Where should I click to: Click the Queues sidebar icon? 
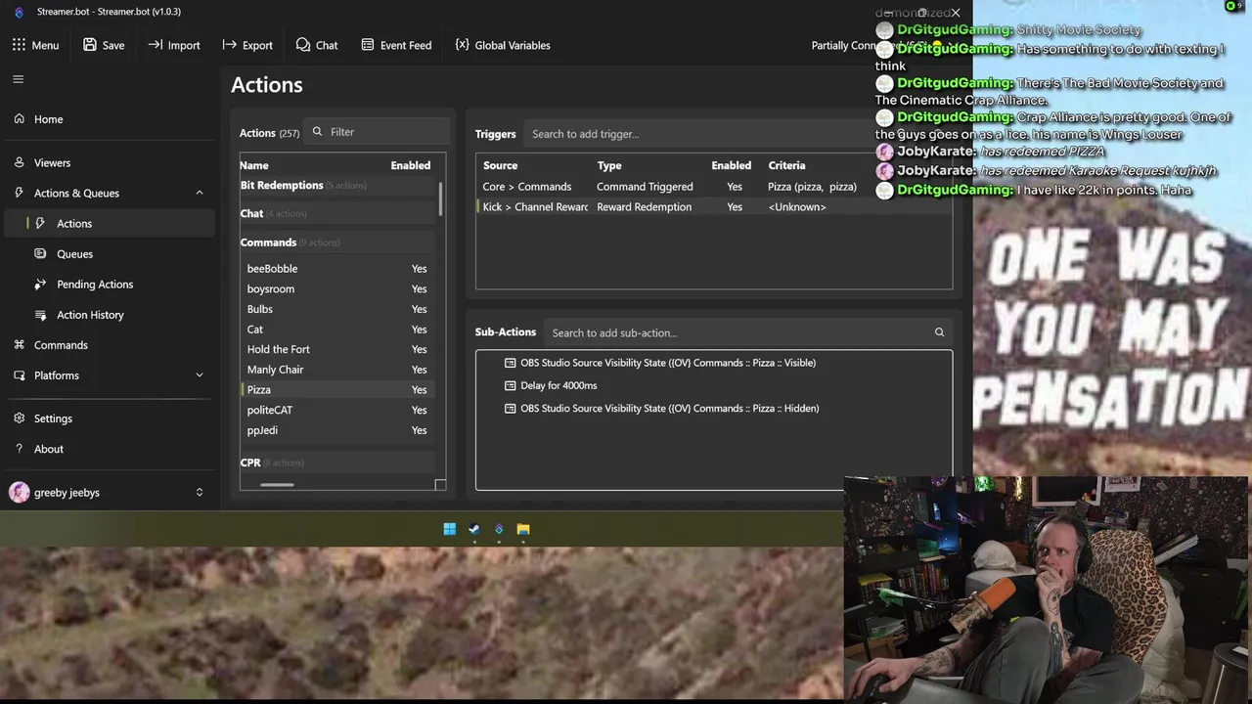coord(40,254)
